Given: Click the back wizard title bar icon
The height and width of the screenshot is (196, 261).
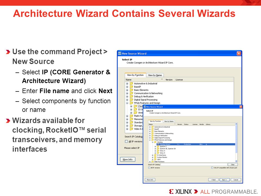Looking at the screenshot, I should pyautogui.click(x=120, y=54).
